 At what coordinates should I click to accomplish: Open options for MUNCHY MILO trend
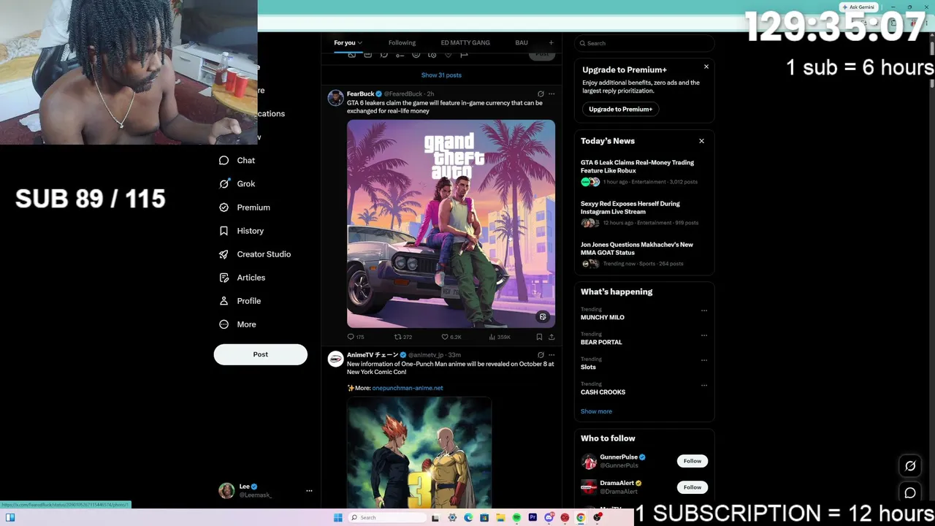704,310
